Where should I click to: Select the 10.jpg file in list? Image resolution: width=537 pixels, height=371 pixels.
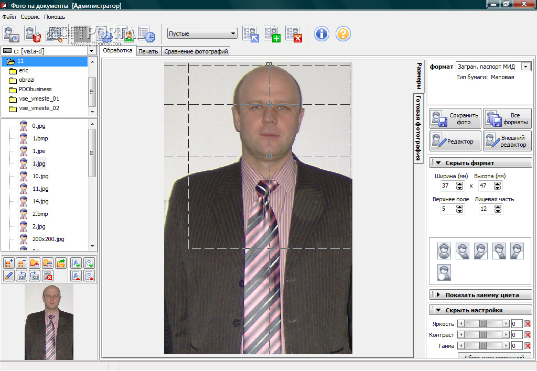(40, 176)
